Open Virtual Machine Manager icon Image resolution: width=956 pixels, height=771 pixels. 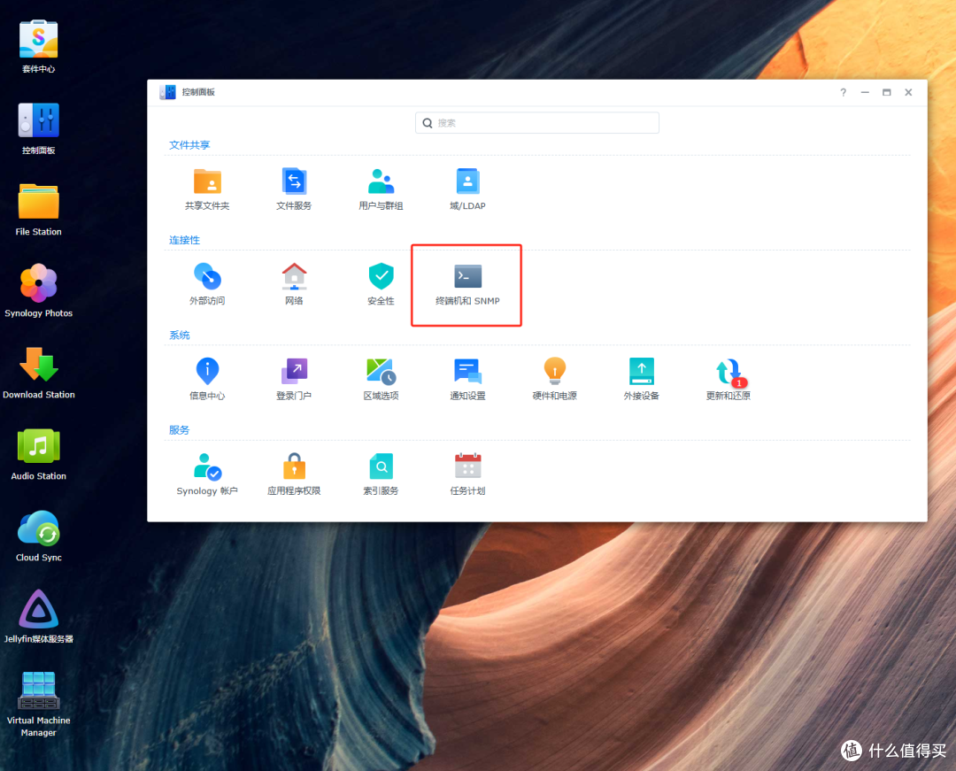38,704
